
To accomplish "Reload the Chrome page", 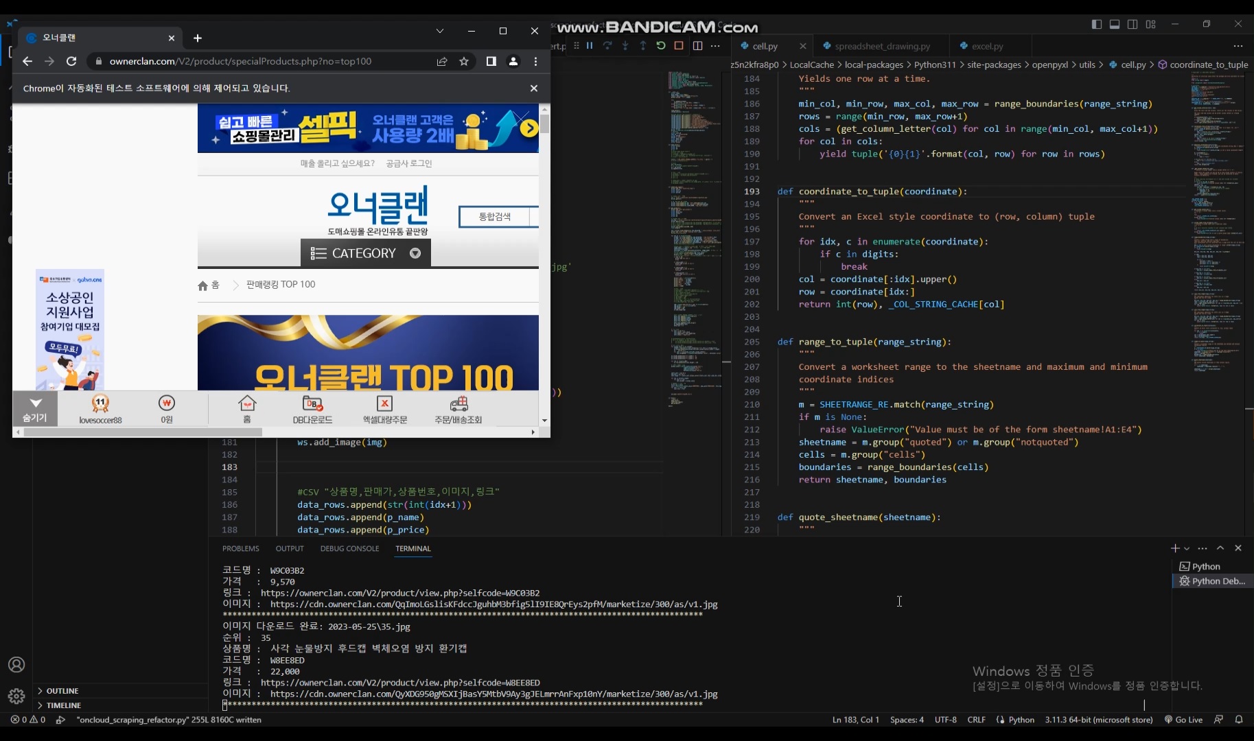I will coord(71,61).
